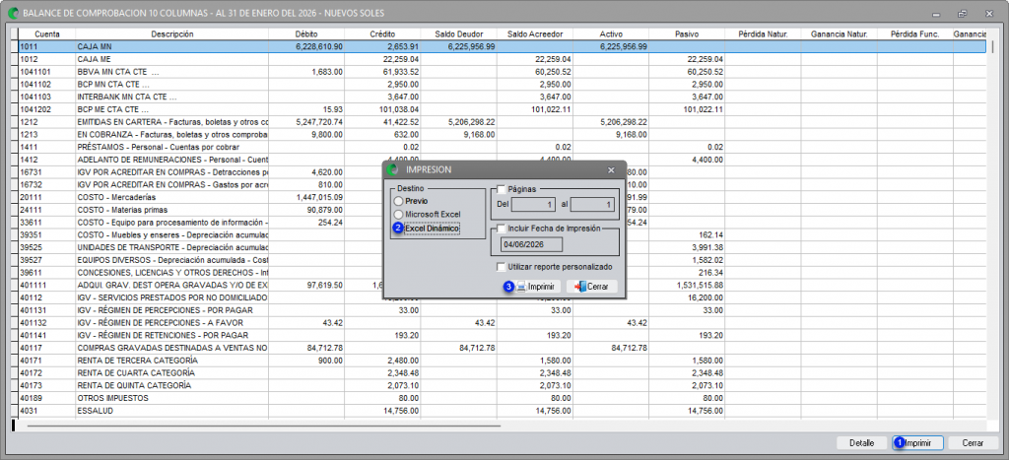
Task: Select the Microsoft Excel radio option
Action: (399, 214)
